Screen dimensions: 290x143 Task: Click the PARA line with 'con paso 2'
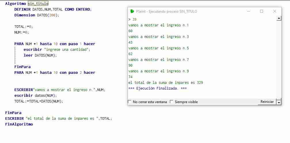[x=55, y=73]
